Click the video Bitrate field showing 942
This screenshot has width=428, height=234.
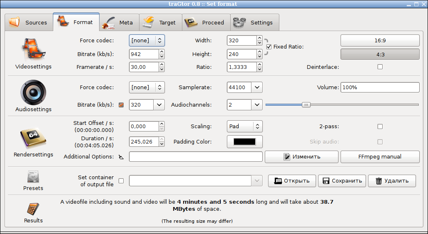point(144,54)
